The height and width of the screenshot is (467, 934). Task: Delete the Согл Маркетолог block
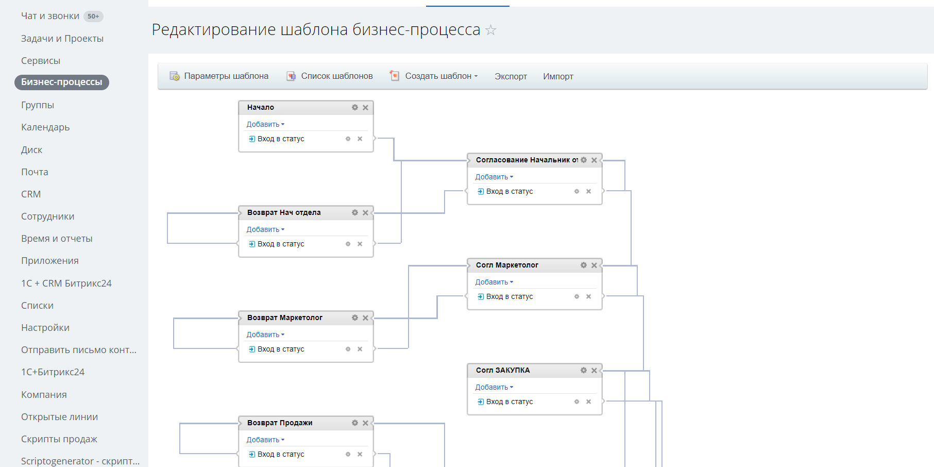594,265
